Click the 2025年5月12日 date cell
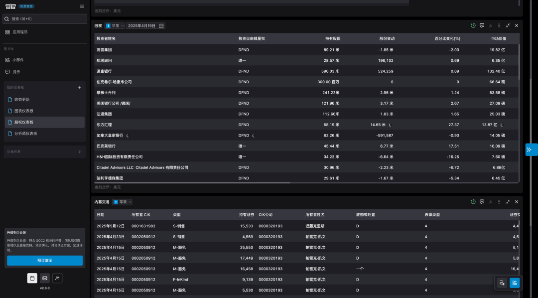Screen dimensions: 538x298 111,226
